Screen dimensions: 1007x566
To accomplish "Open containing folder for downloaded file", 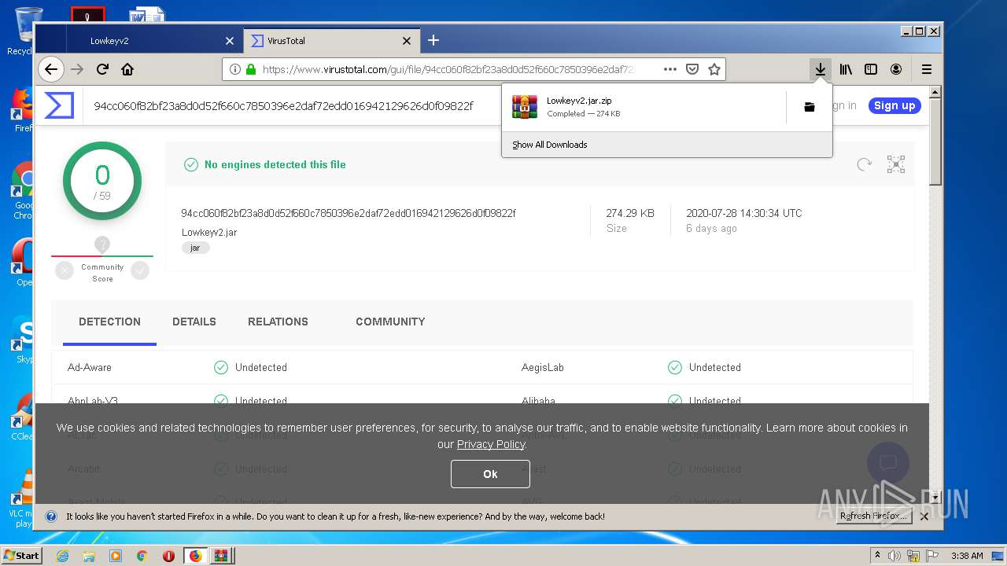I will coord(809,107).
